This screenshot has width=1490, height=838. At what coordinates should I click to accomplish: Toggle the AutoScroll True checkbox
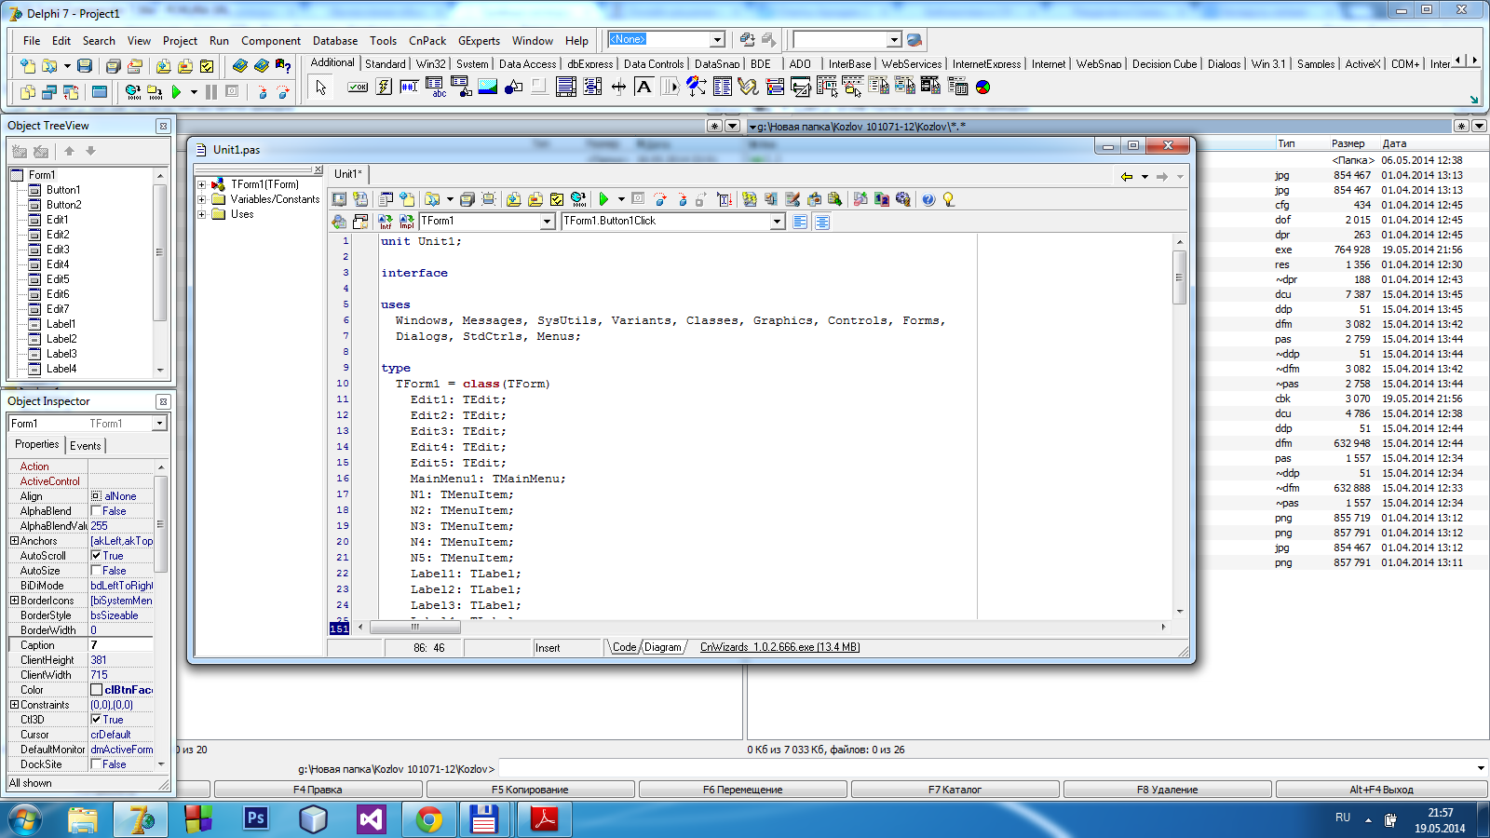click(x=96, y=556)
